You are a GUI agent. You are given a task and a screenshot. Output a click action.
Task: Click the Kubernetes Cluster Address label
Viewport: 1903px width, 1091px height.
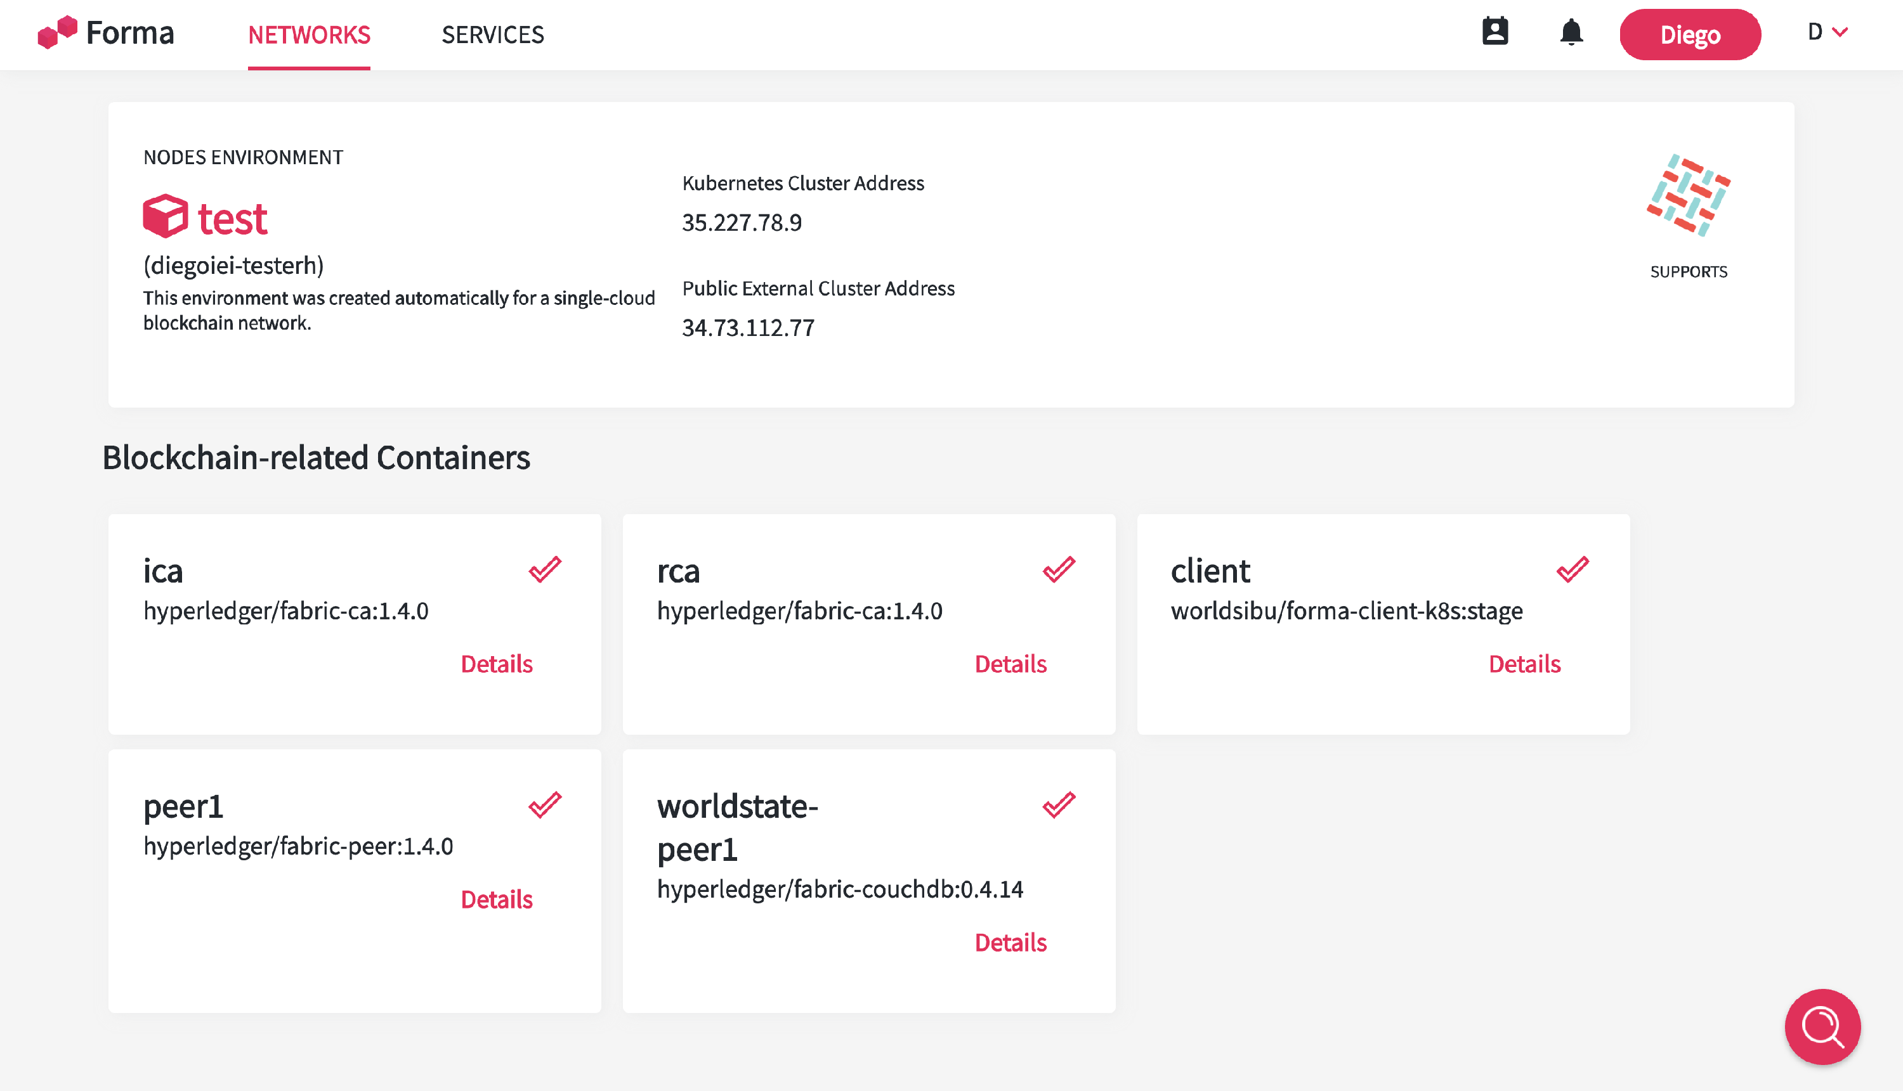803,184
